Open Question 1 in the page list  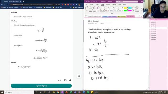(153, 22)
